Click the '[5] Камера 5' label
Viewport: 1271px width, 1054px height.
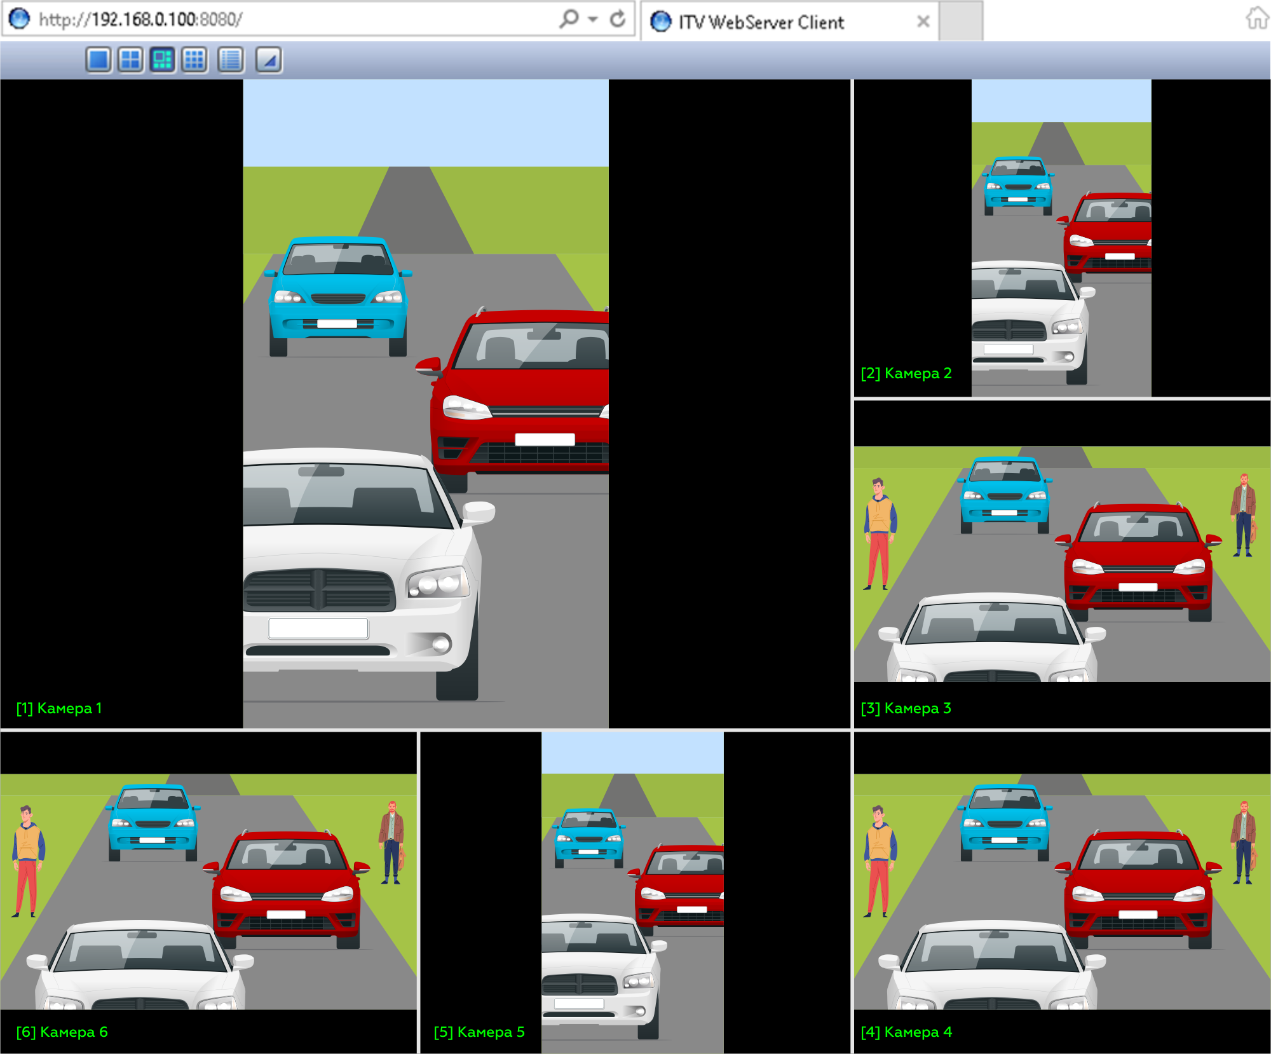[479, 1032]
